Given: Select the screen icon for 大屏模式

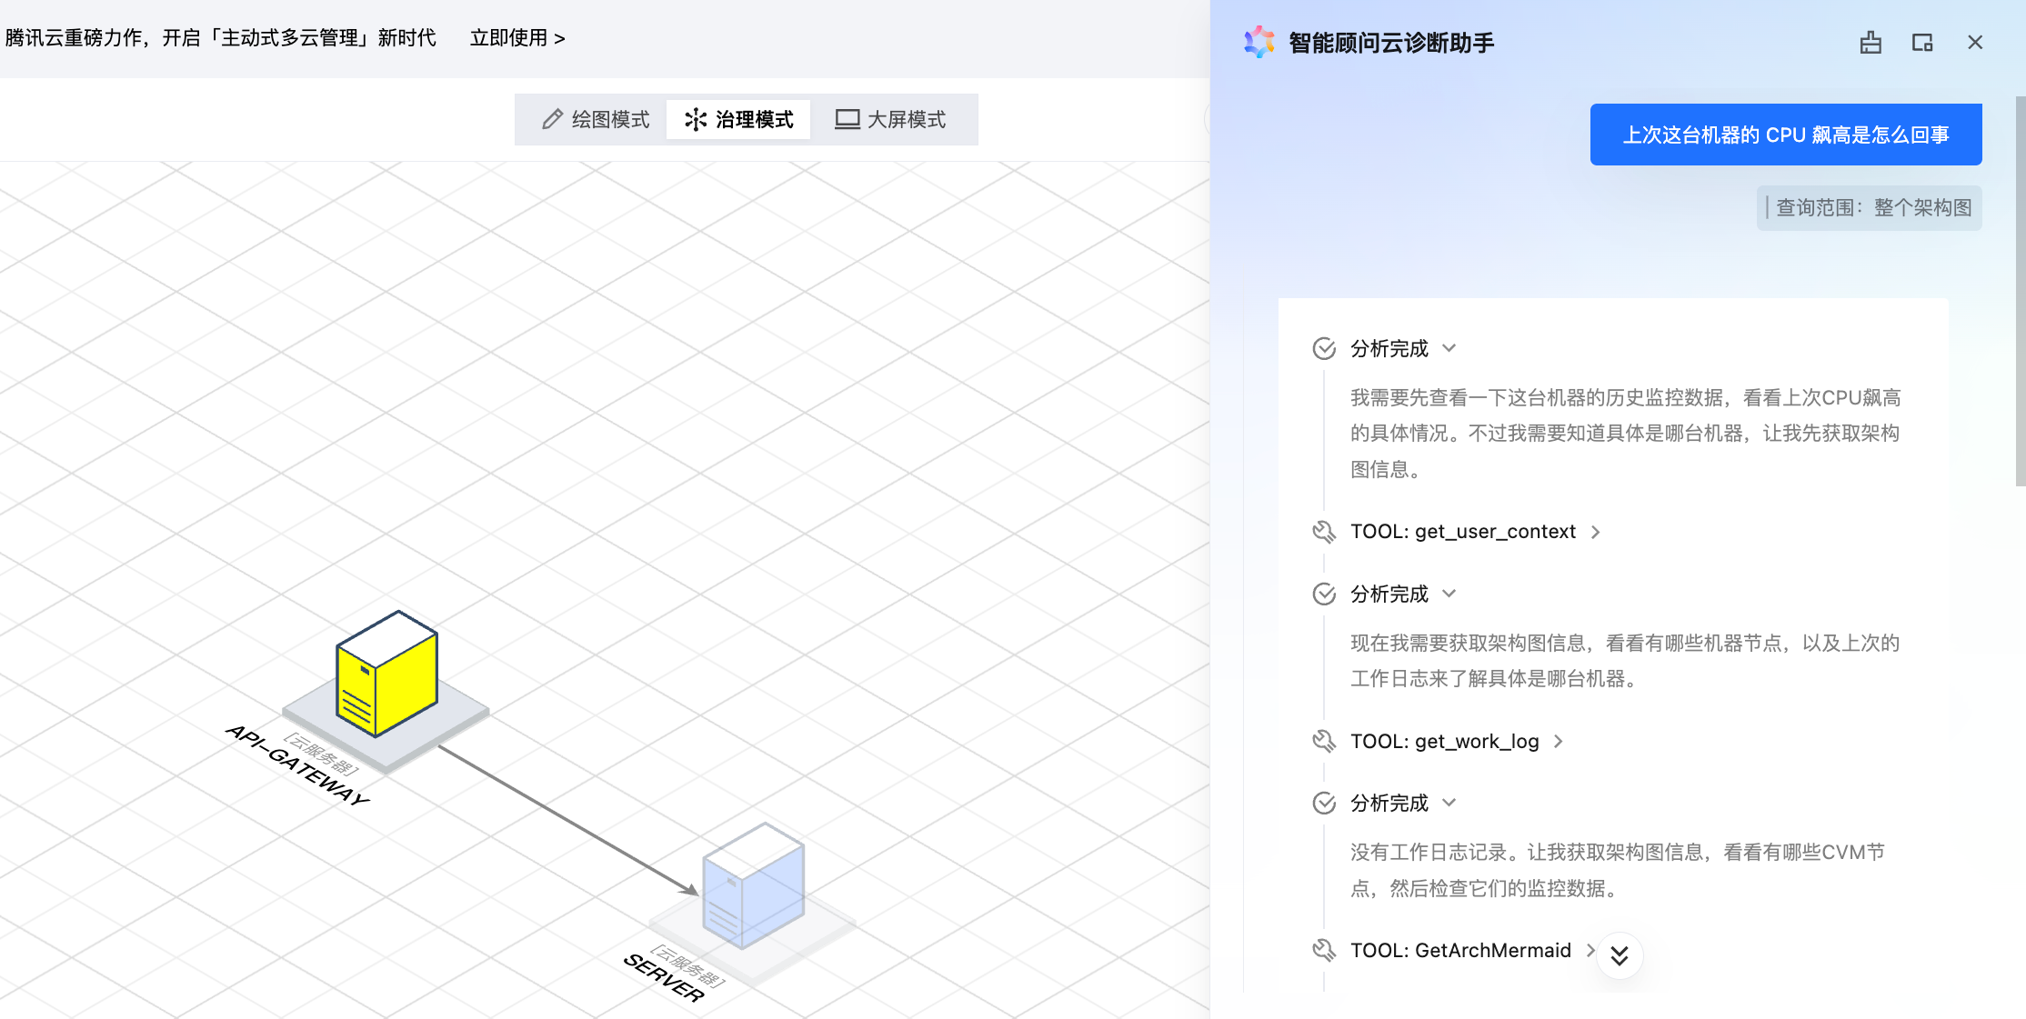Looking at the screenshot, I should pyautogui.click(x=846, y=119).
